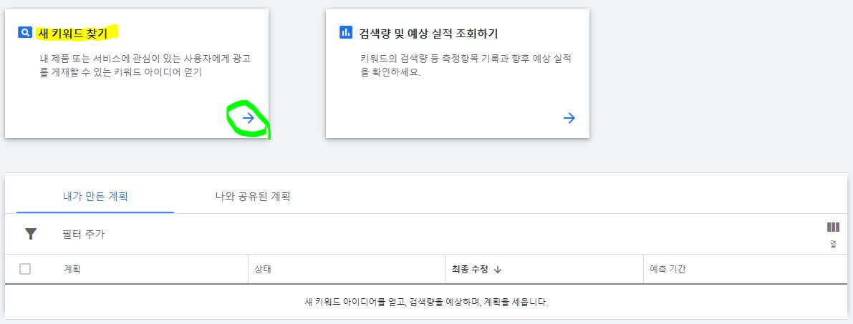Click the sort arrow next to 최종 수정
The width and height of the screenshot is (853, 324).
pyautogui.click(x=497, y=270)
